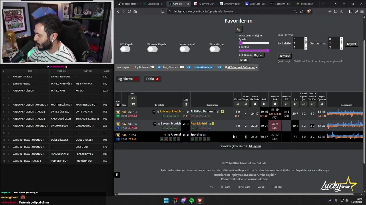Open the browser home page
Viewport: 366px width, 205px height.
pyautogui.click(x=135, y=11)
